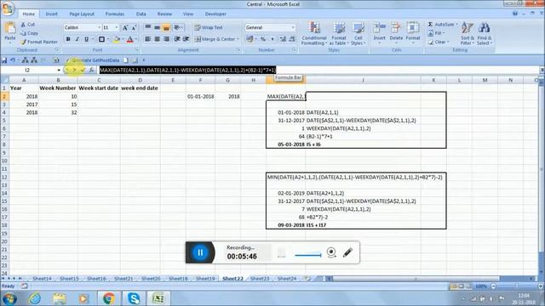
Task: Open Google Chrome from the taskbar
Action: pyautogui.click(x=108, y=298)
